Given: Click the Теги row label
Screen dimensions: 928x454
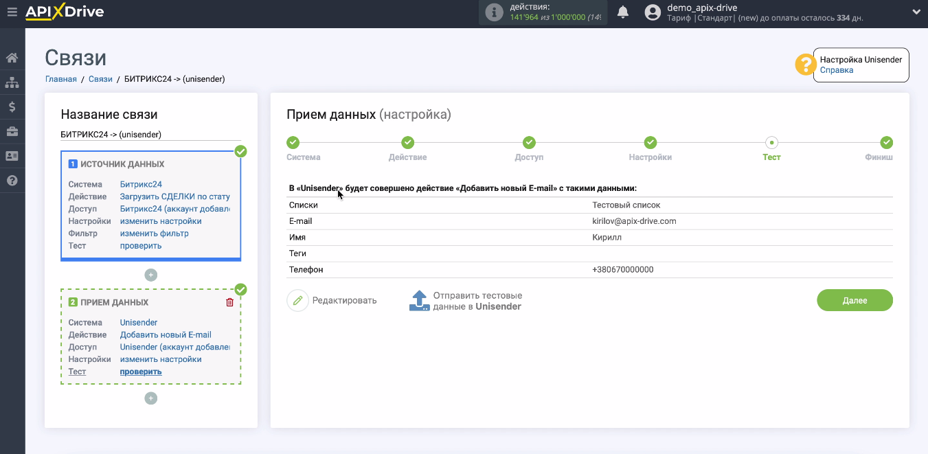Looking at the screenshot, I should [x=297, y=253].
